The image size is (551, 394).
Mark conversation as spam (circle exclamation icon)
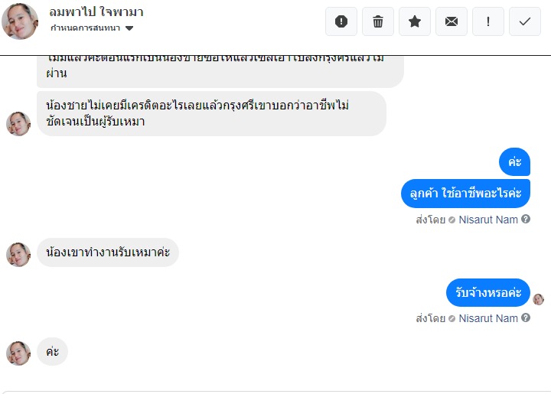point(341,21)
